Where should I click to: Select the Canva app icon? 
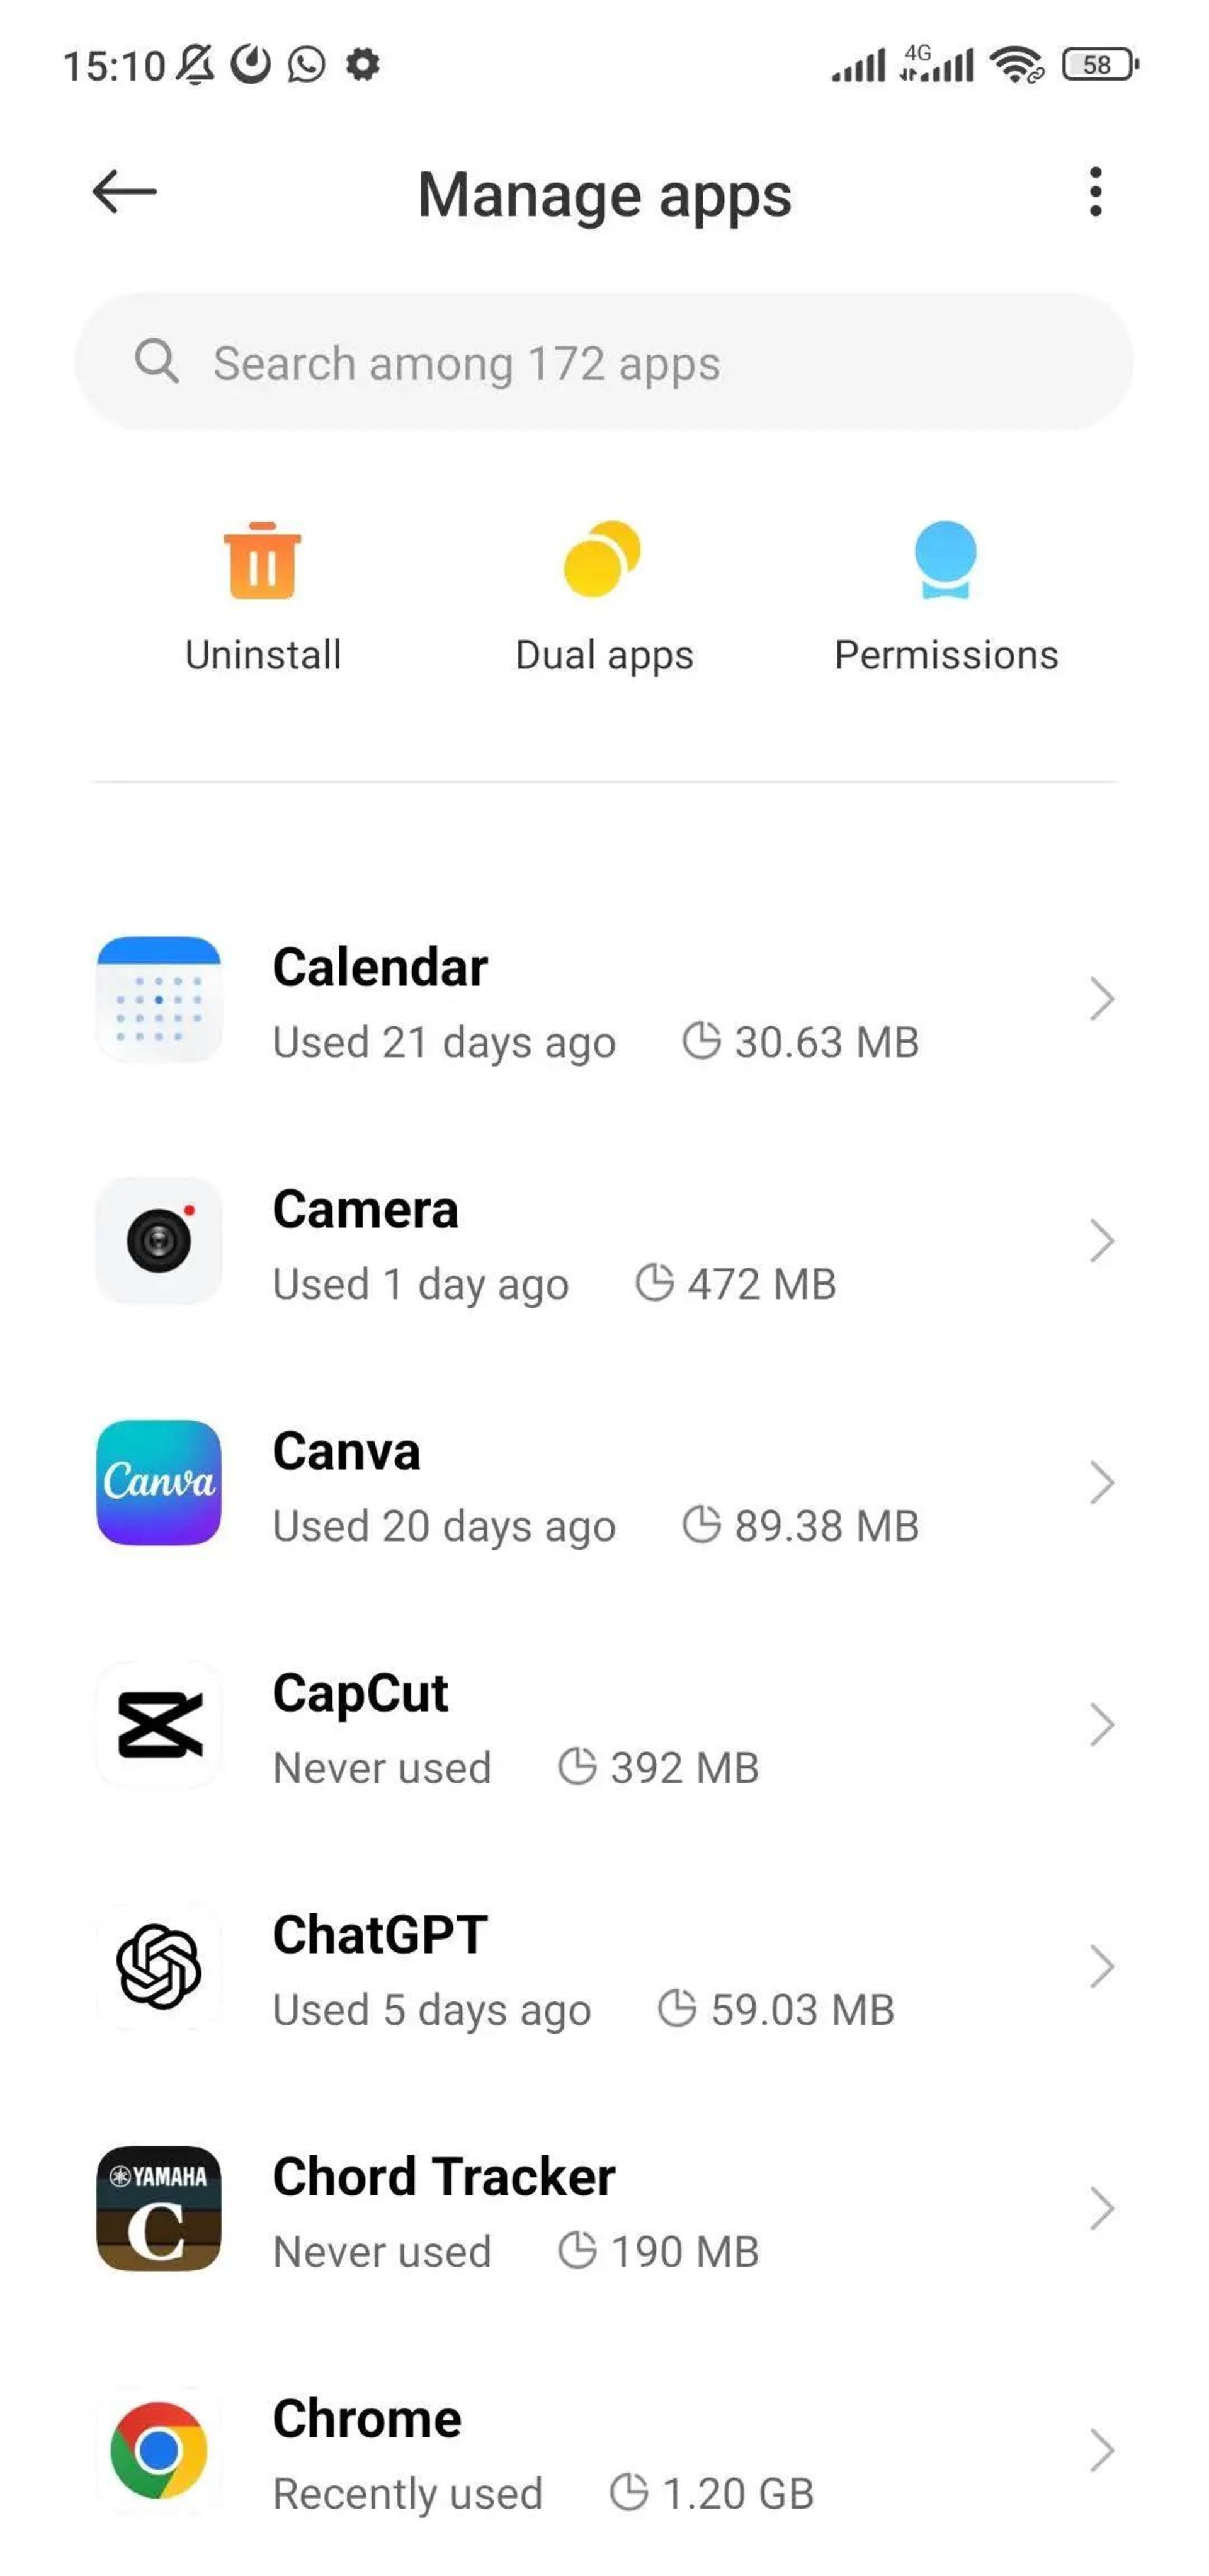tap(159, 1482)
